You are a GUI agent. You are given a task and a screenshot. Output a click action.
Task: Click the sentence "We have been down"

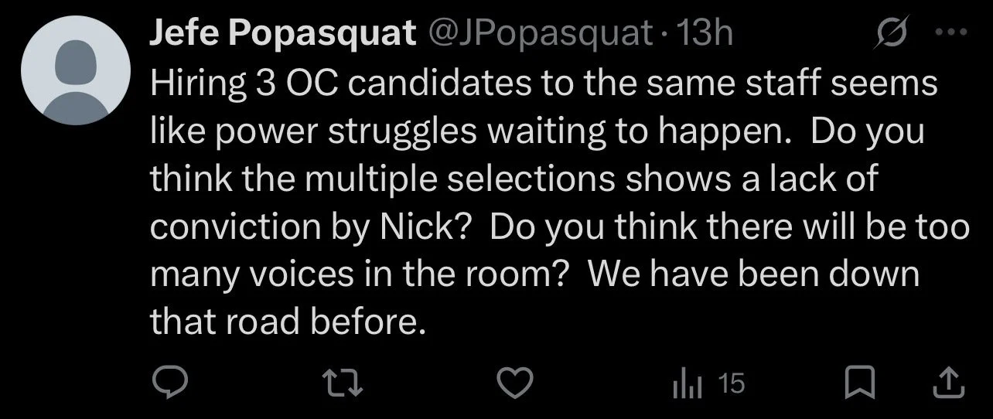753,274
